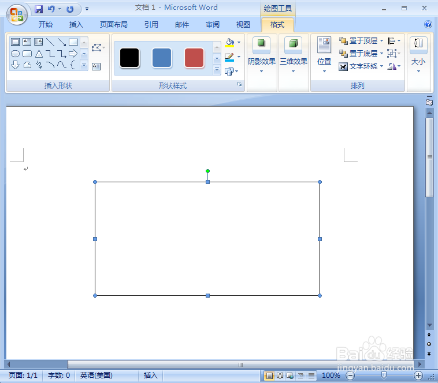Click the shape fill paint bucket
The image size is (438, 383).
(229, 43)
